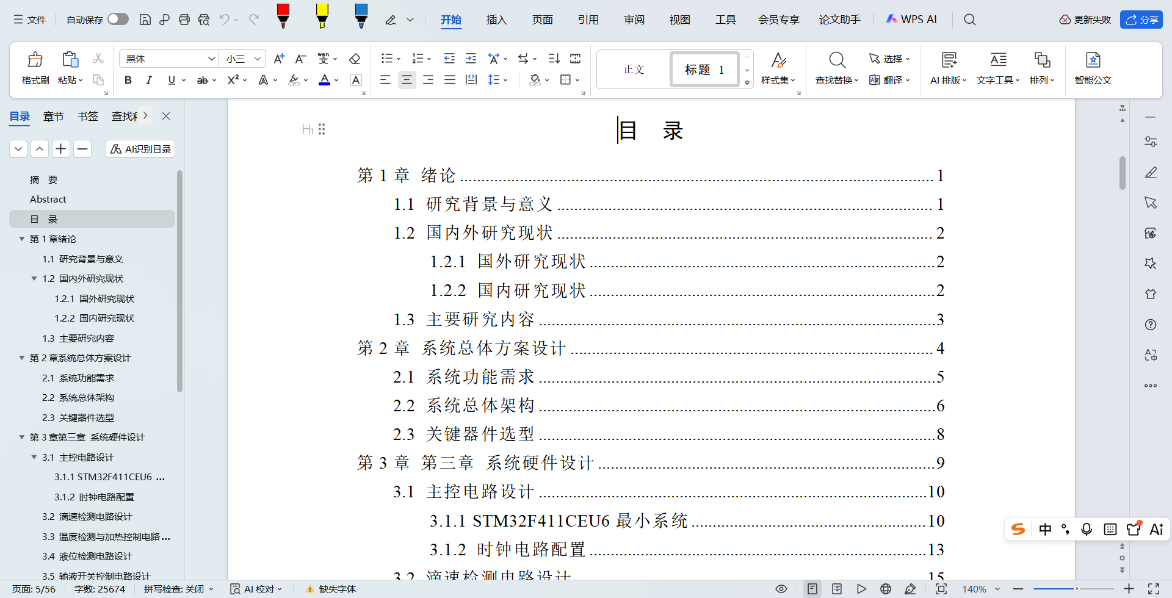Open AI 排版 layout tool
The image size is (1172, 598).
[948, 68]
